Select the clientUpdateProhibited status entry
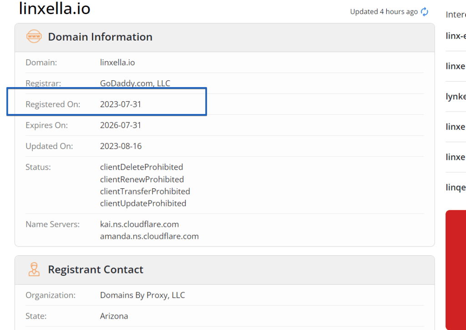This screenshot has width=466, height=330. [143, 203]
